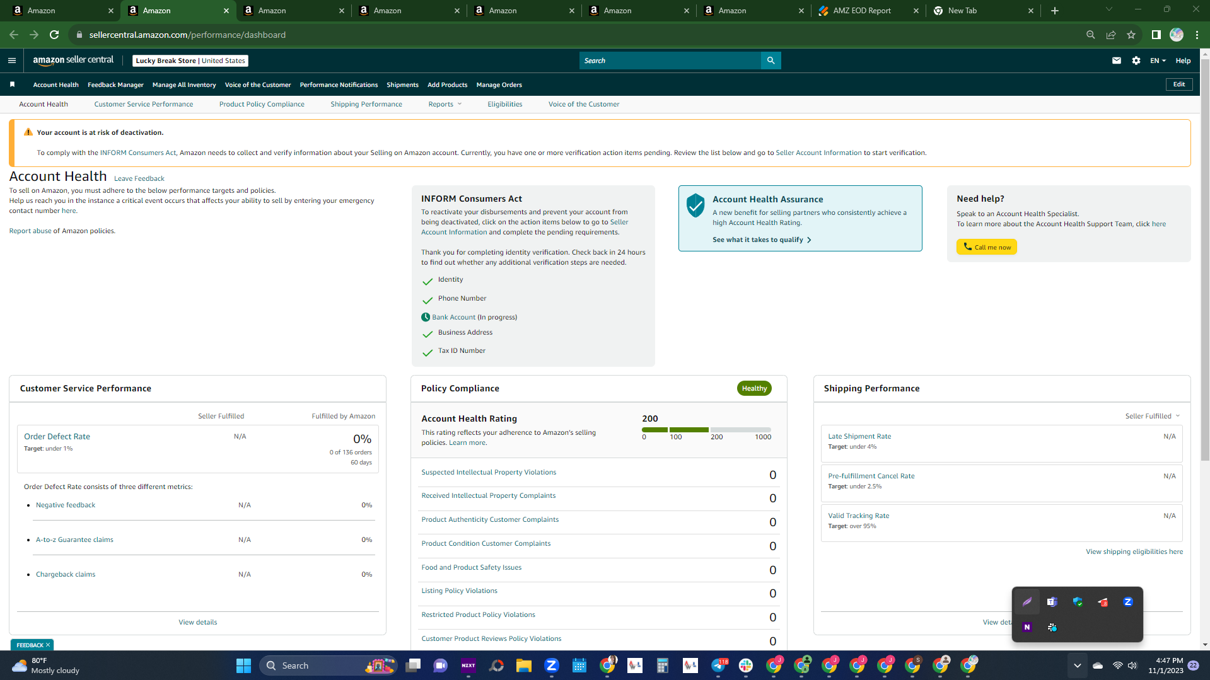Viewport: 1210px width, 680px height.
Task: Click the Edit button on favorites bar
Action: tap(1179, 84)
